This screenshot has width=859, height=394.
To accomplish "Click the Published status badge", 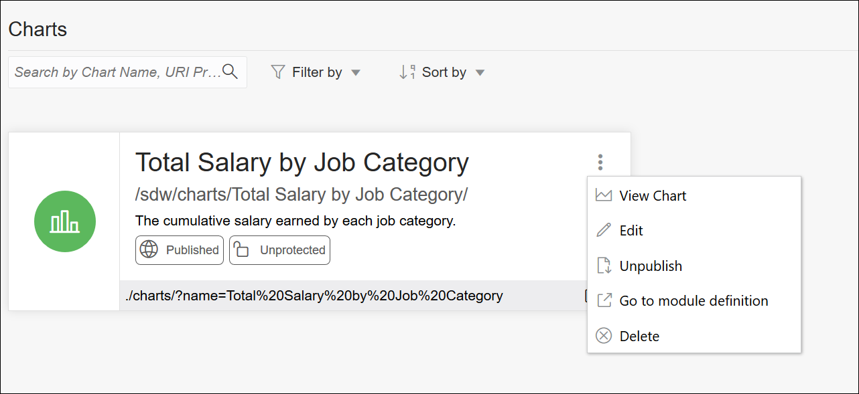I will coord(180,250).
